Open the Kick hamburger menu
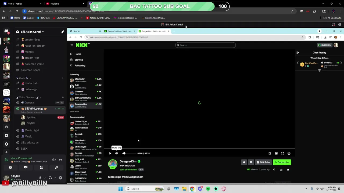This screenshot has height=193, width=344. tap(72, 45)
